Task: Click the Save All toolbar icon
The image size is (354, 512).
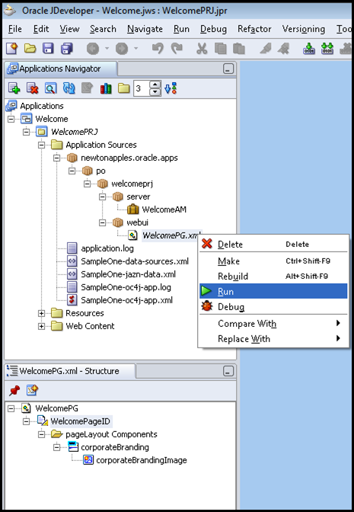Action: point(67,49)
